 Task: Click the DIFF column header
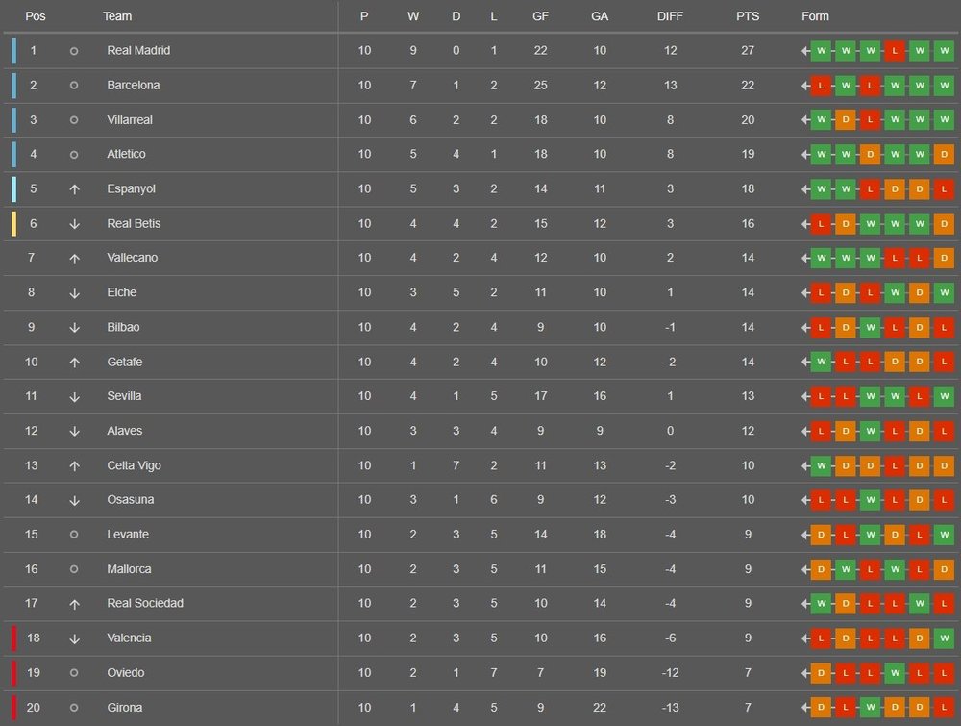click(670, 16)
